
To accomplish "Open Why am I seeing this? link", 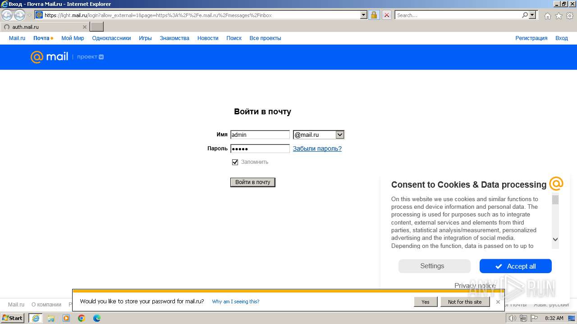I will pyautogui.click(x=236, y=301).
